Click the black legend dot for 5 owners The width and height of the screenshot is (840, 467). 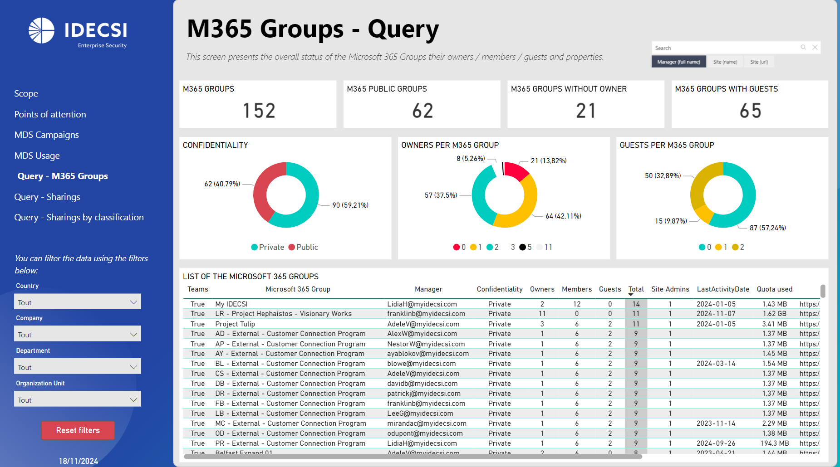(523, 247)
